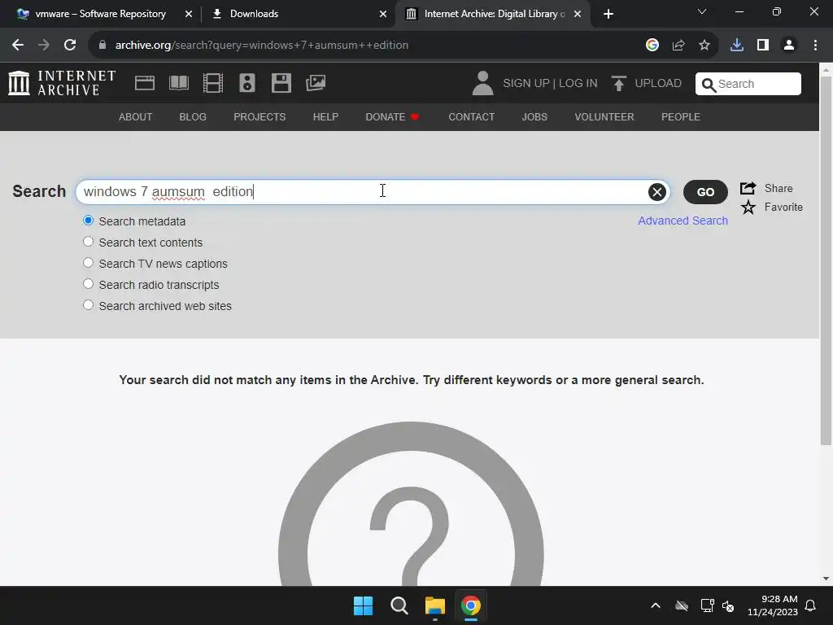833x625 pixels.
Task: Open ABOUT menu item
Action: pos(136,117)
